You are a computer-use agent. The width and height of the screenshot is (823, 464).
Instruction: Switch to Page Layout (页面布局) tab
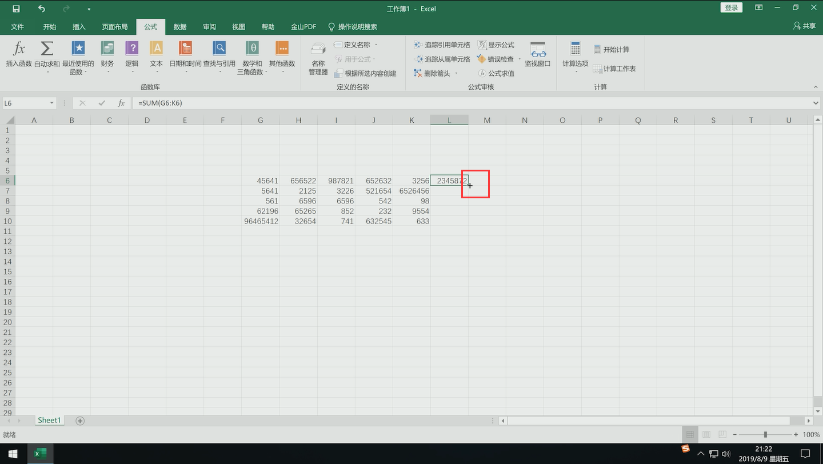click(x=115, y=27)
